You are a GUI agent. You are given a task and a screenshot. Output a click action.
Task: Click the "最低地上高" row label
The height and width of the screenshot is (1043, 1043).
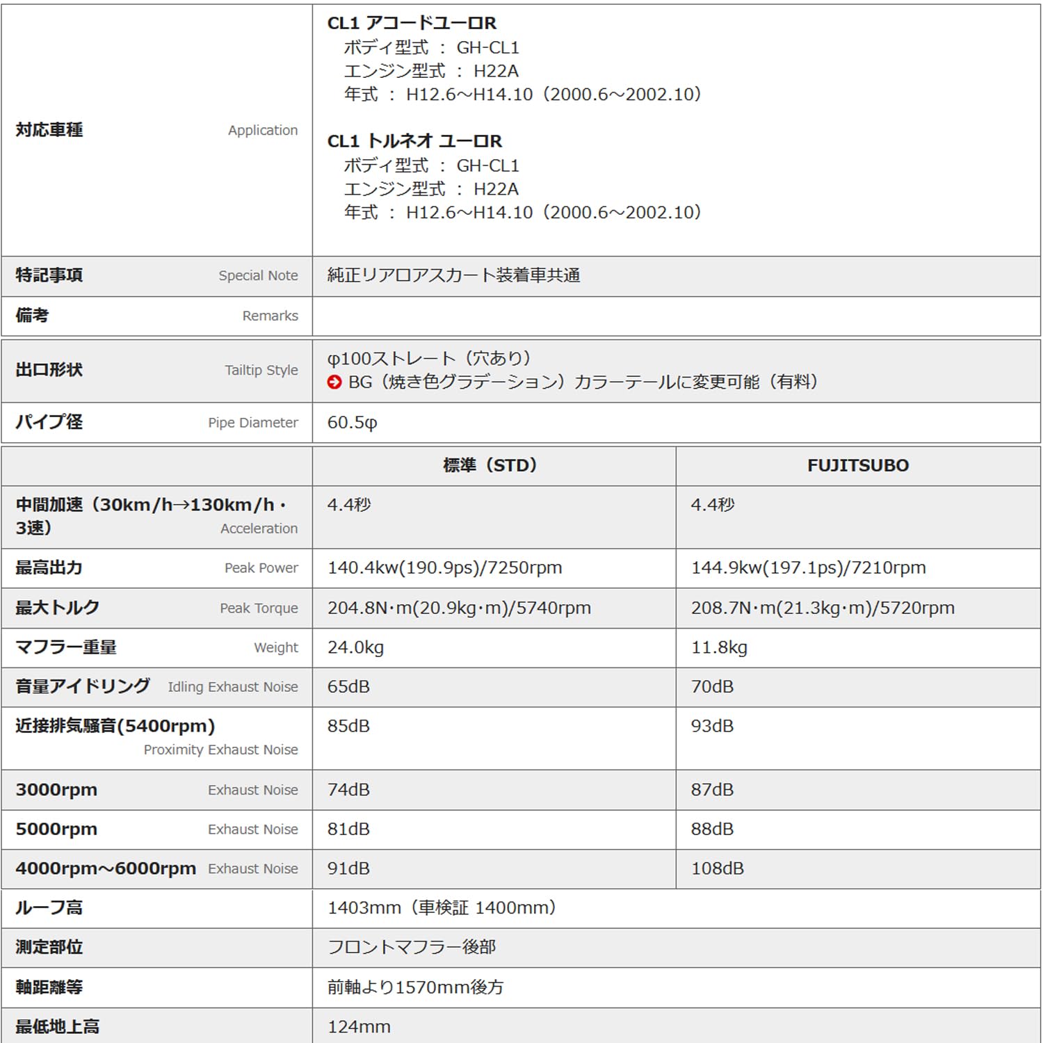(x=58, y=1027)
